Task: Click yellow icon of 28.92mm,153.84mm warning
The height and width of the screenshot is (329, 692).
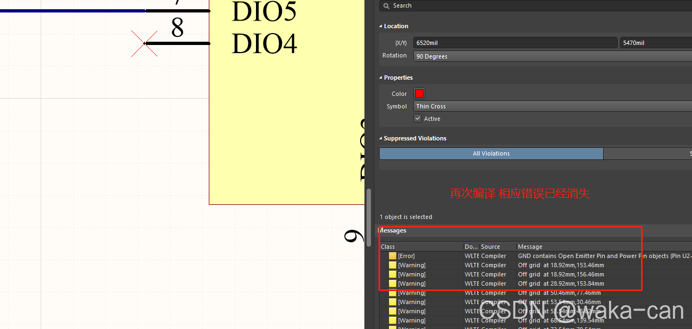Action: tap(393, 283)
